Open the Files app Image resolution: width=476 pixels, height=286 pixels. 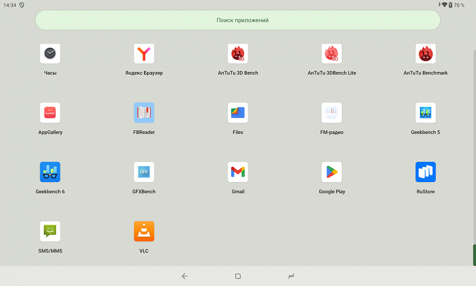(238, 113)
